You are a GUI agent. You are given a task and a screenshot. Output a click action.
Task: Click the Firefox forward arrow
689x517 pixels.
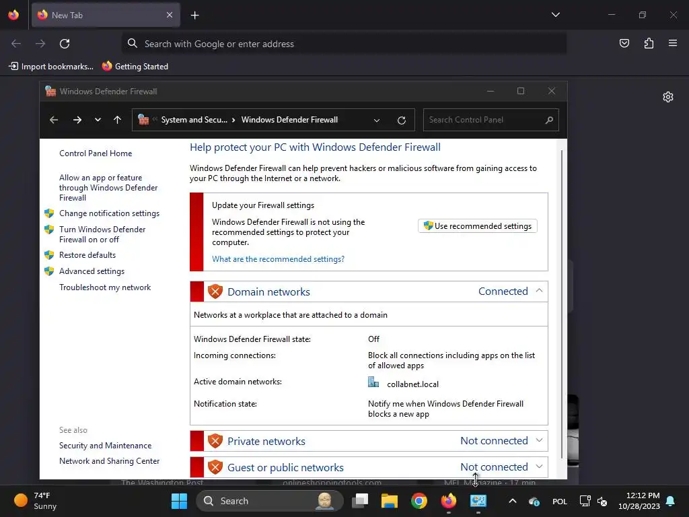[40, 44]
